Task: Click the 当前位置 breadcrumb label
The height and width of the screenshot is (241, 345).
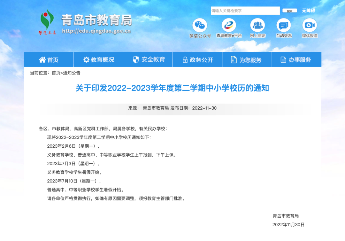Action: tap(40, 73)
